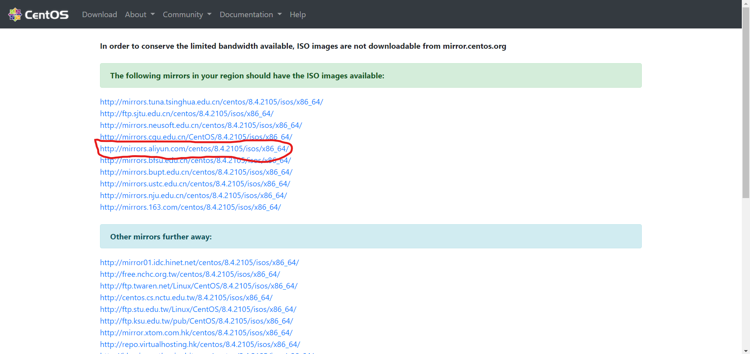The height and width of the screenshot is (354, 750).
Task: Open the centos.cs.nctu.edu.tw mirror link
Action: (186, 297)
